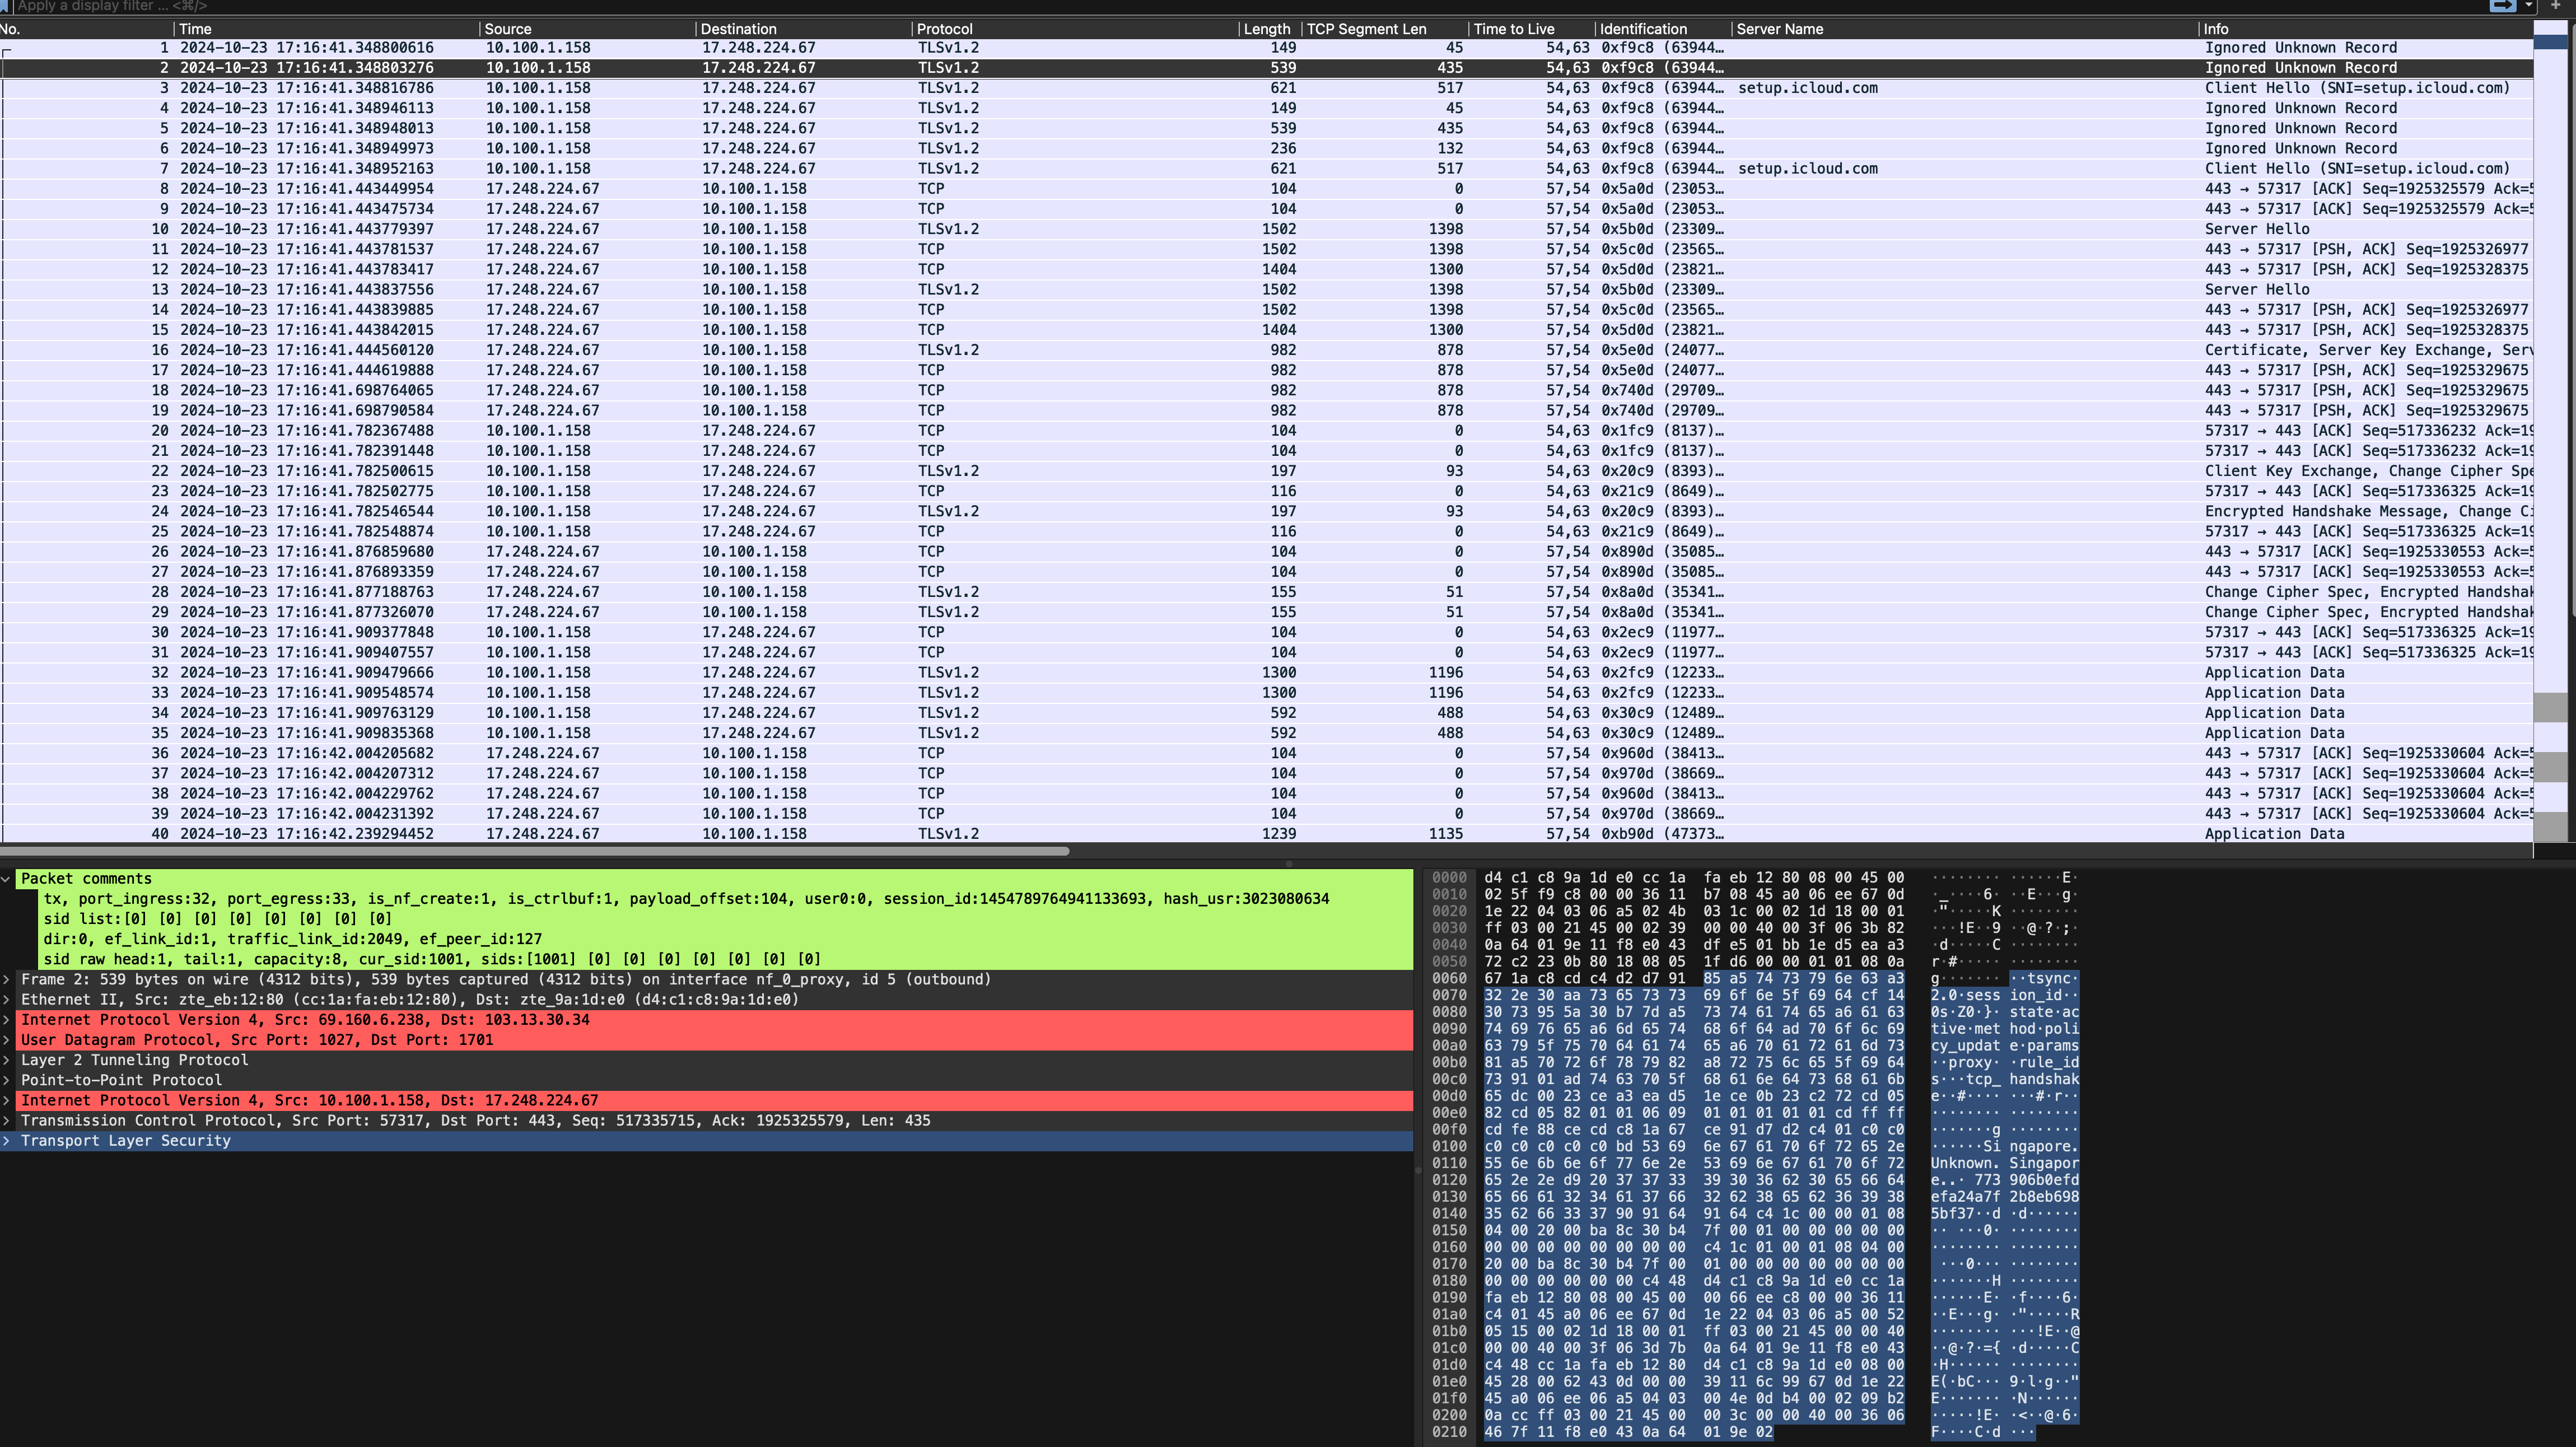Expand the Transport Layer Security tree
2576x1447 pixels.
(6, 1141)
